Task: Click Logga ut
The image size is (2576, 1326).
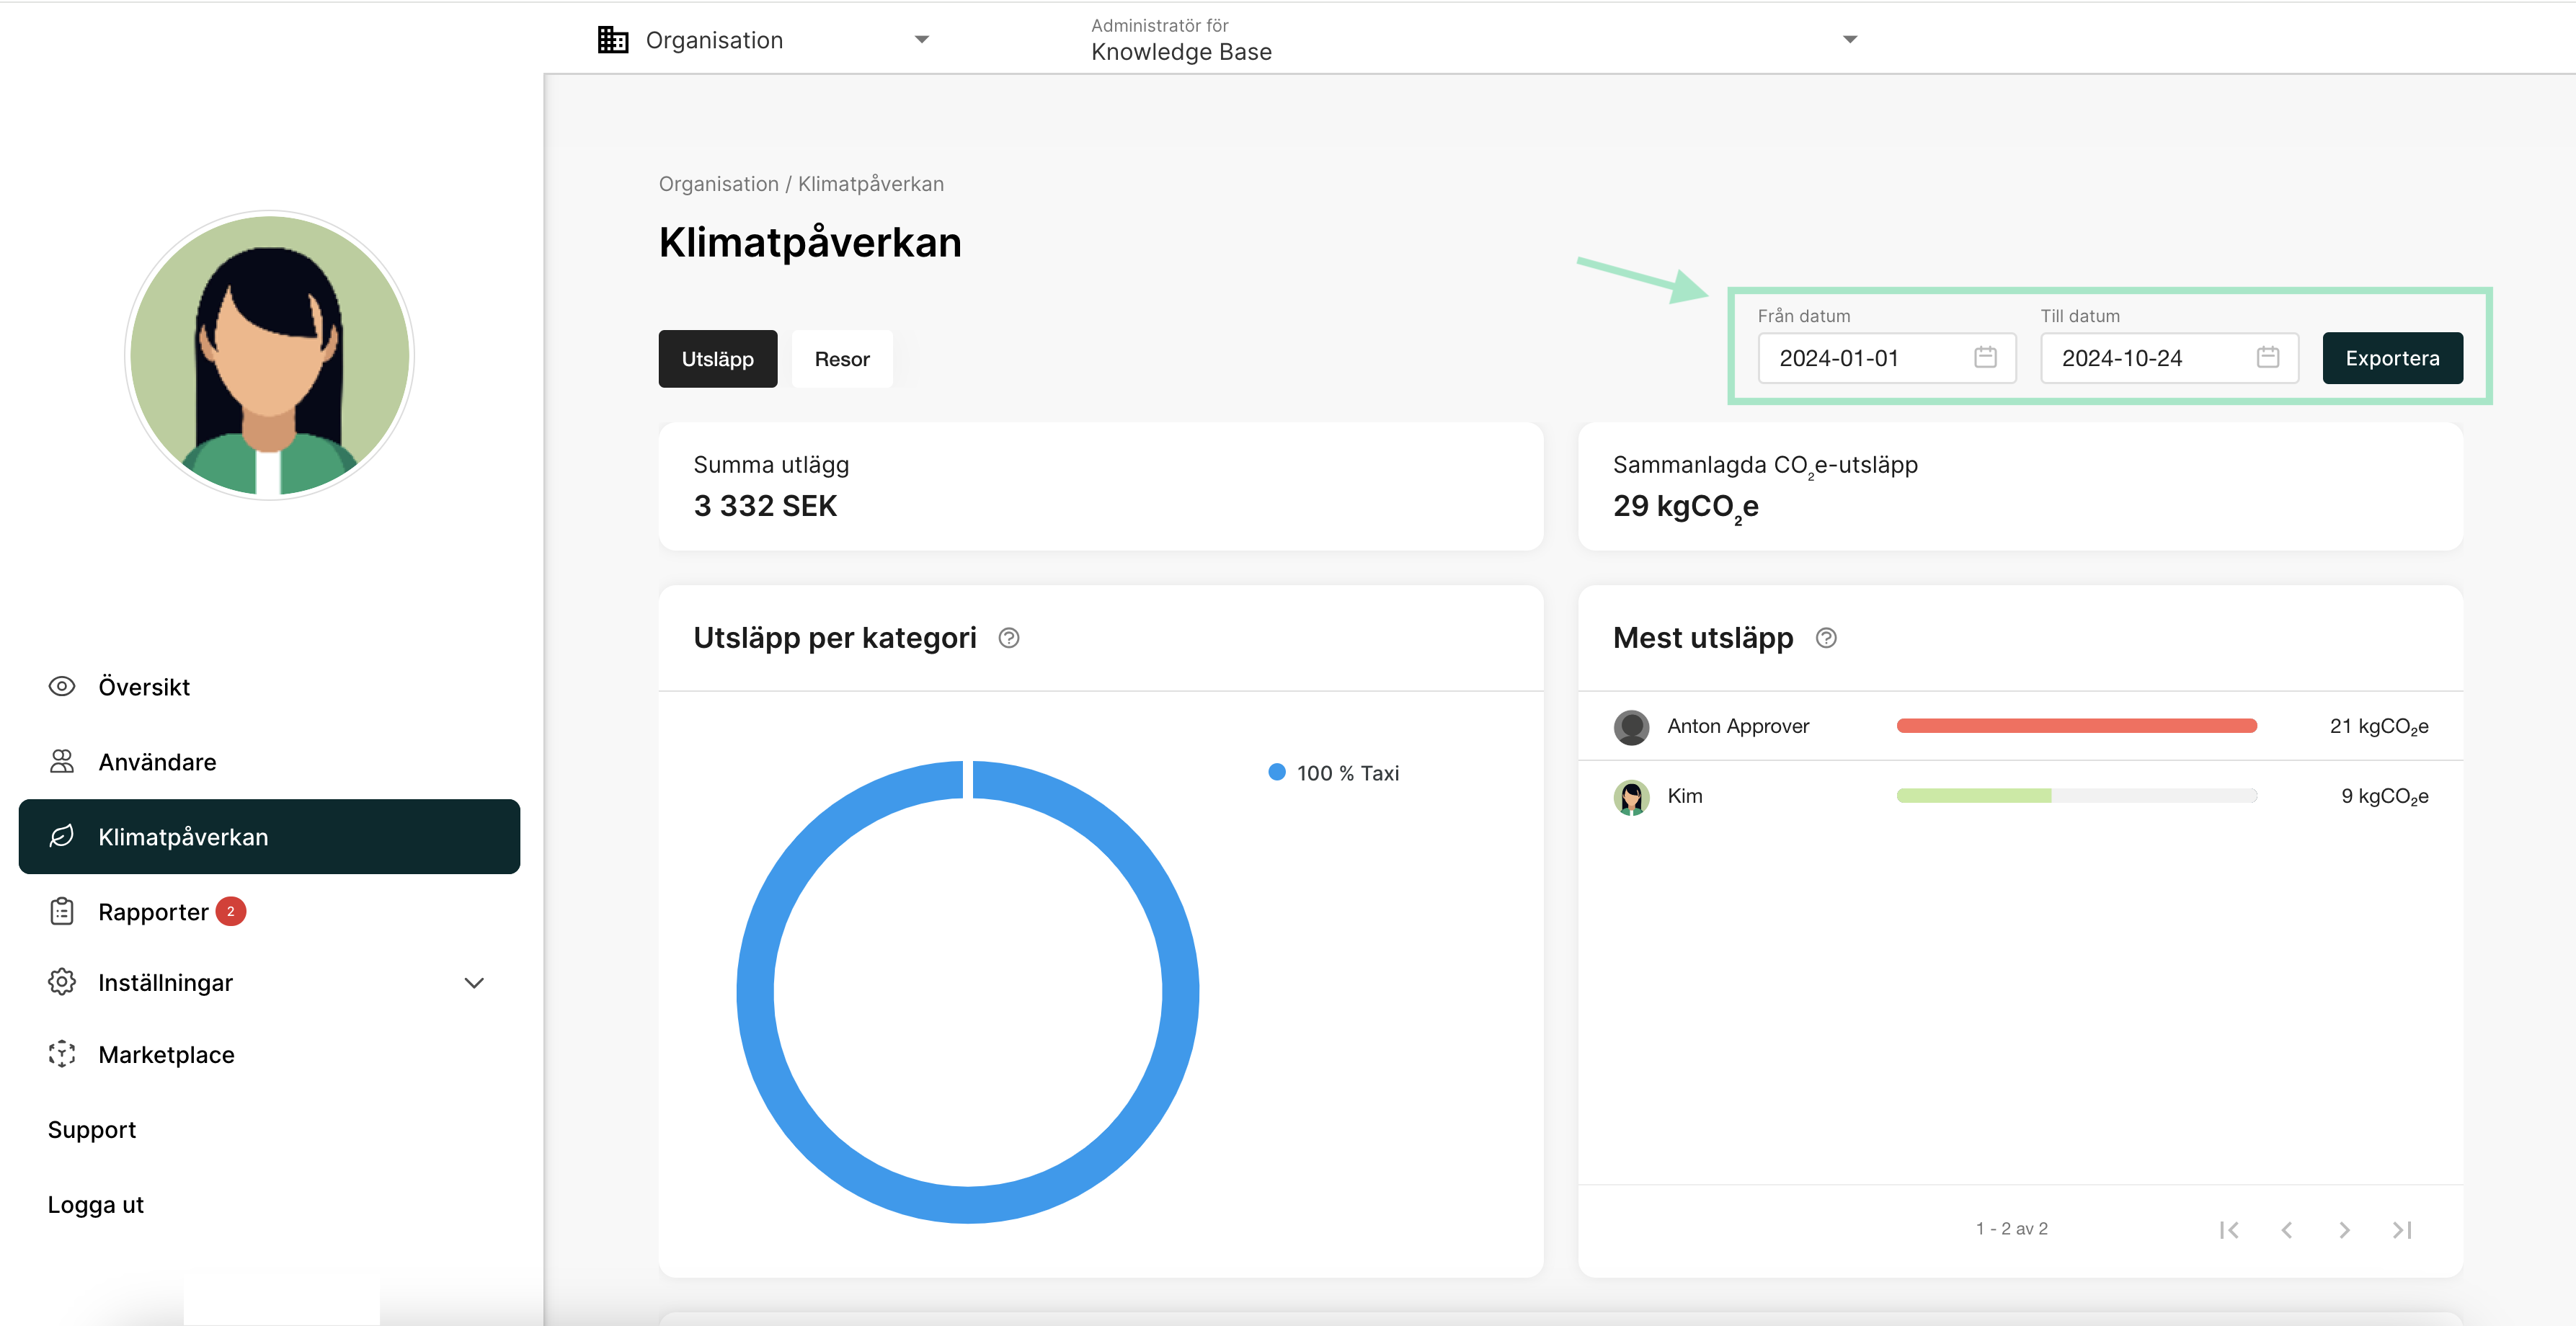Action: click(x=96, y=1204)
